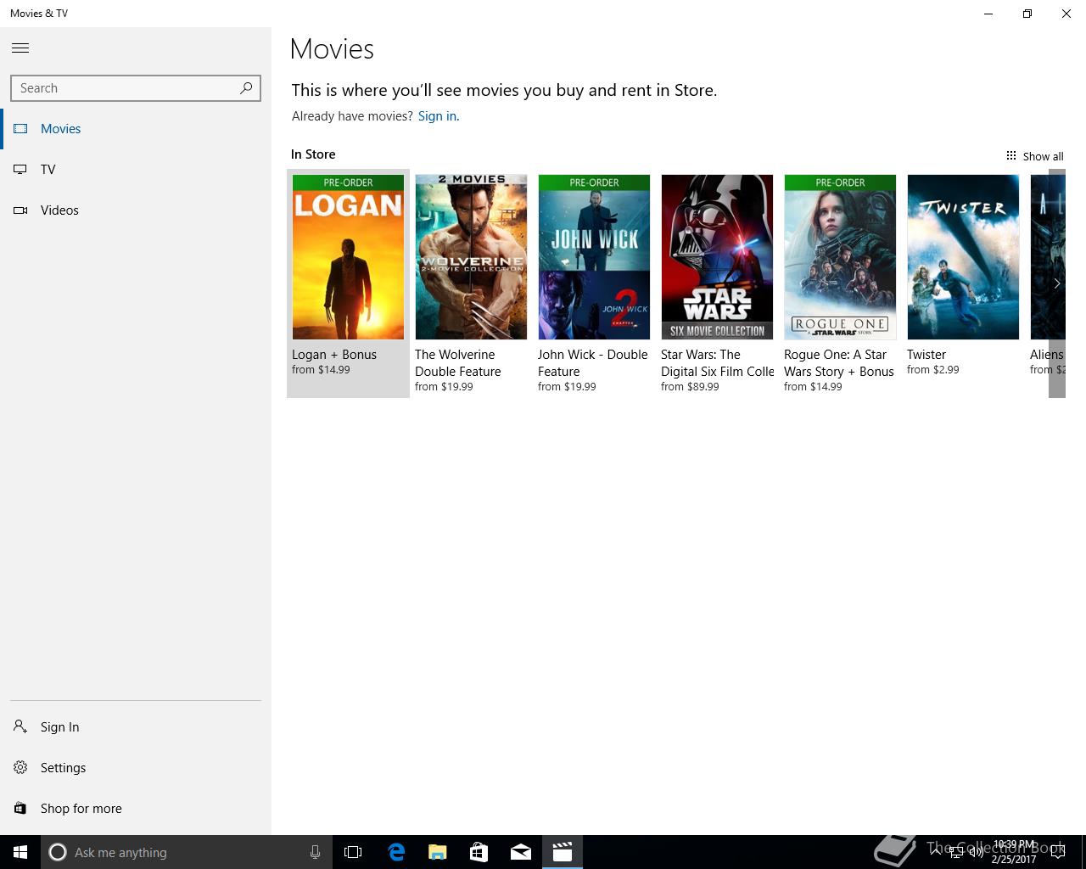This screenshot has width=1086, height=869.
Task: Focus the Search input field
Action: tap(136, 88)
